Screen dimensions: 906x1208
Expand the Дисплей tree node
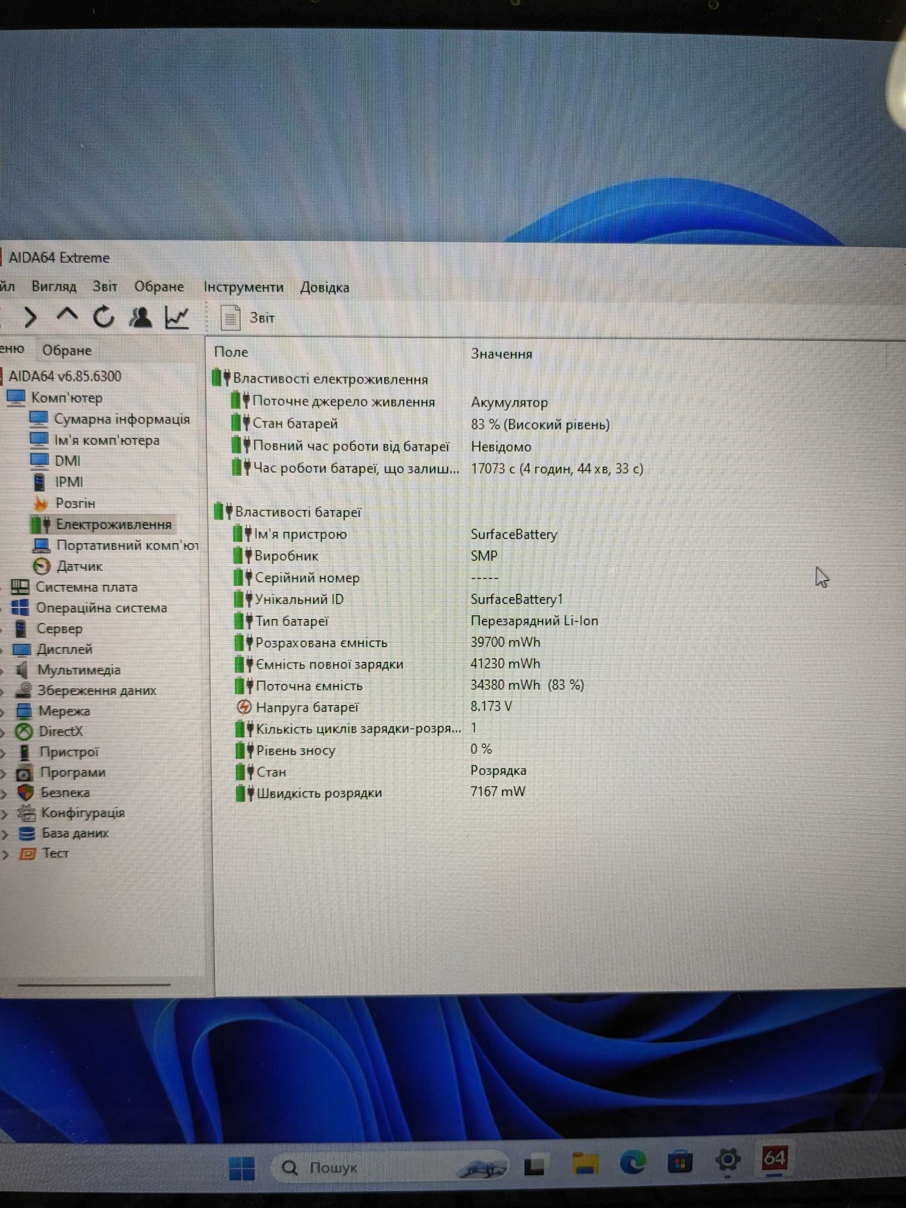(2, 650)
